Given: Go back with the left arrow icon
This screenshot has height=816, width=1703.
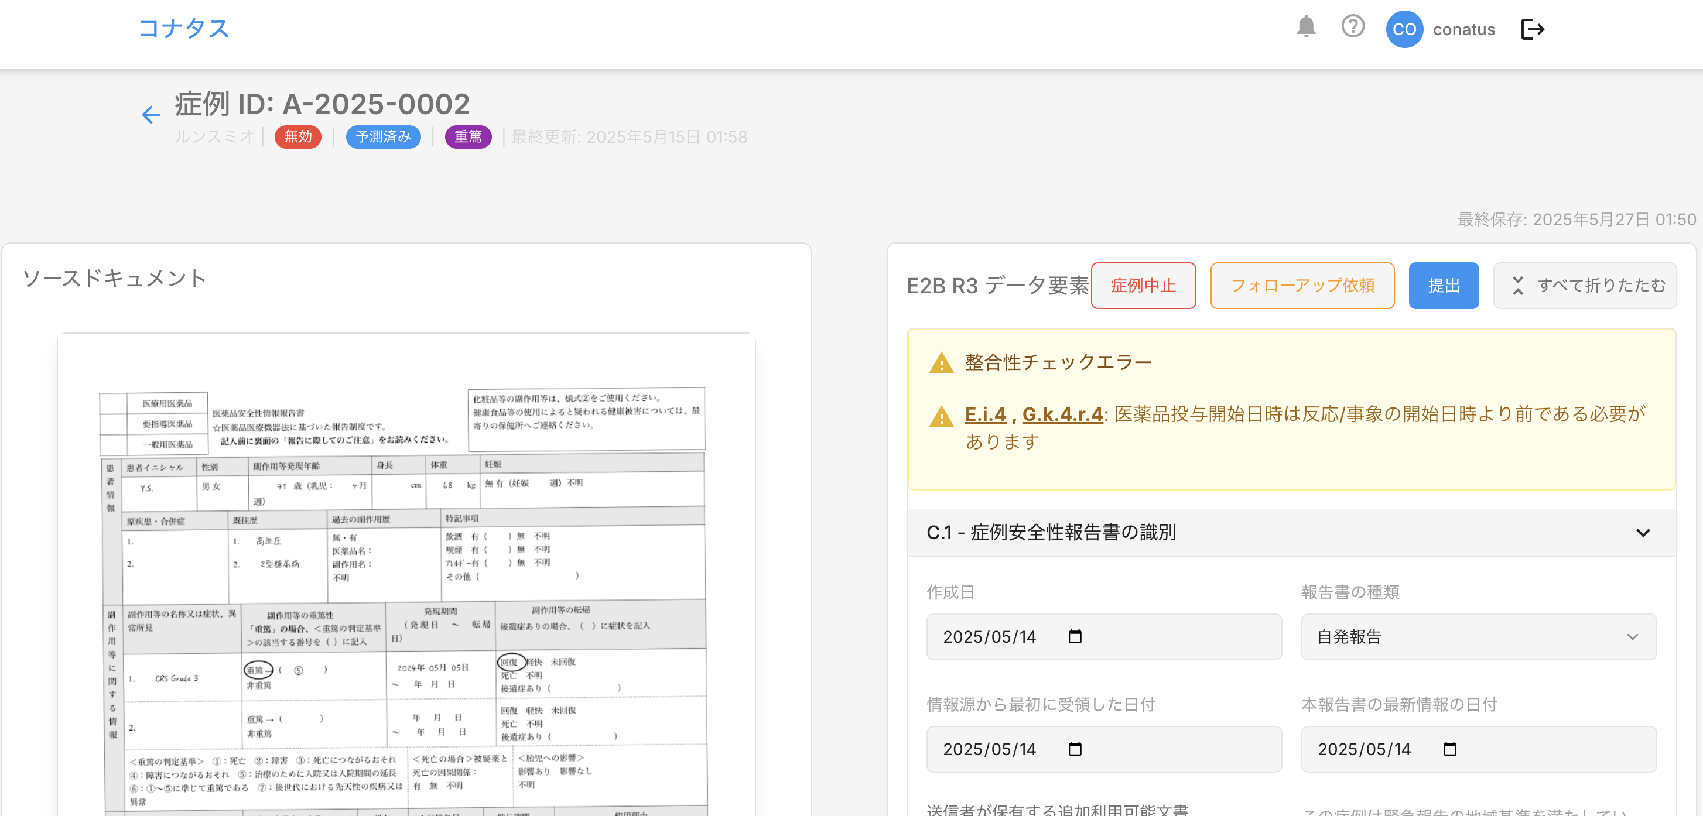Looking at the screenshot, I should [x=151, y=115].
